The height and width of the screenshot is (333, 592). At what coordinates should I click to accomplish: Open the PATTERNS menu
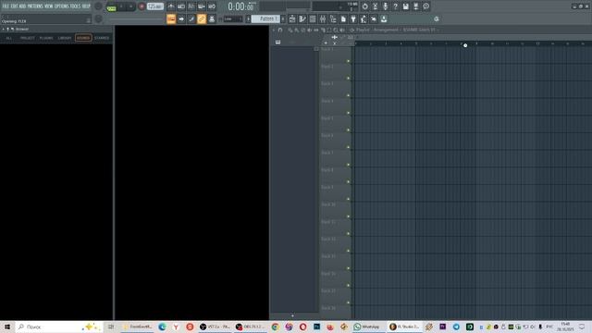point(35,6)
